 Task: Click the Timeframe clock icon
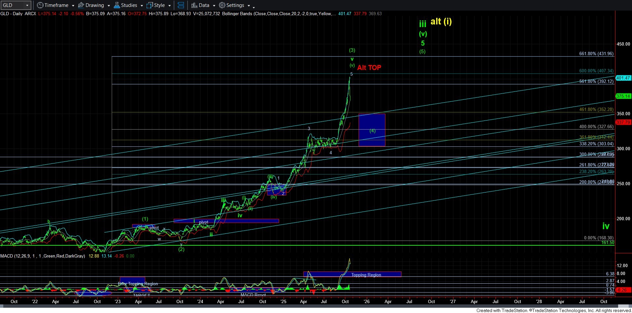pyautogui.click(x=40, y=5)
